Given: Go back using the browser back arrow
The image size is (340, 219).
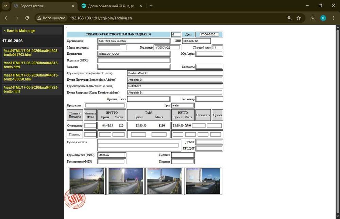Looking at the screenshot, I should (6, 18).
